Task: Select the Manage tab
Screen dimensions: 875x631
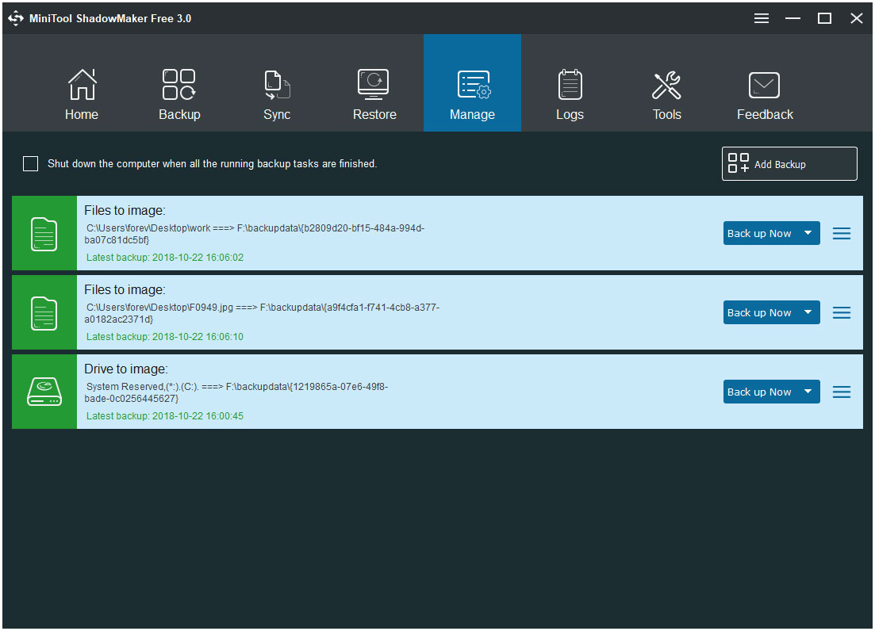Action: [472, 83]
